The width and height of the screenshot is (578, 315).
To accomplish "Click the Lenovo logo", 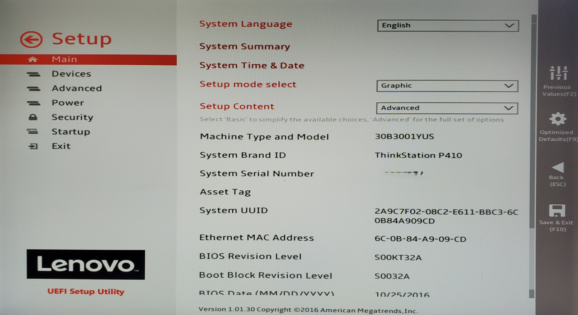I will click(x=86, y=265).
